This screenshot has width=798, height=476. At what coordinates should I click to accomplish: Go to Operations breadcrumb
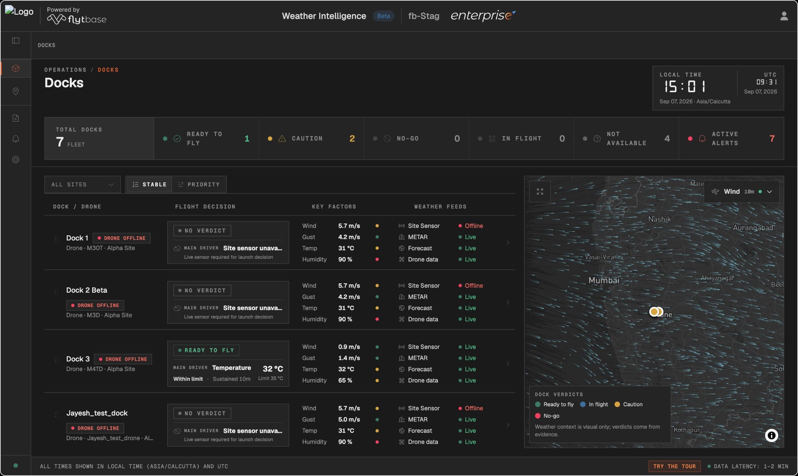coord(65,70)
